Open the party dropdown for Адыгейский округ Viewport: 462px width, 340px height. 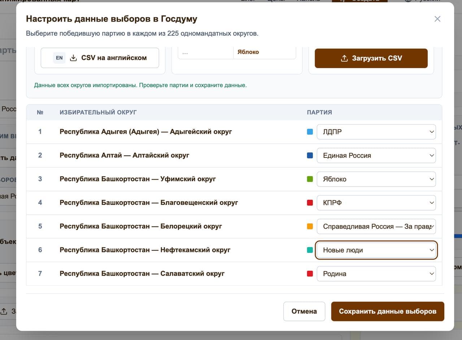[376, 132]
